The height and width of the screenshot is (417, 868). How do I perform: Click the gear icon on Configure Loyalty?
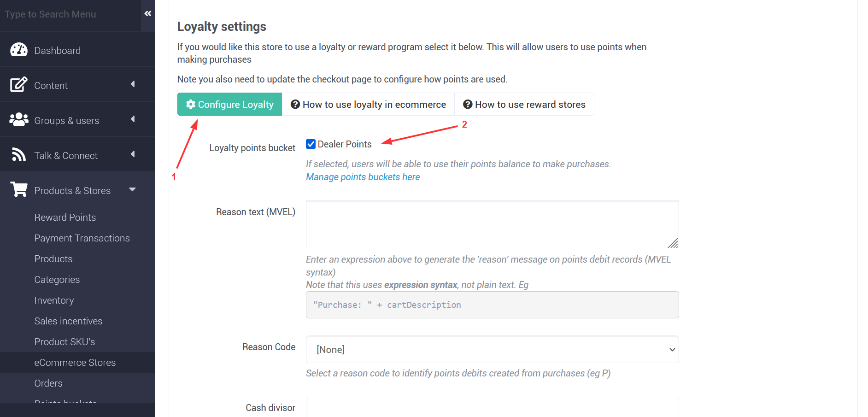191,105
